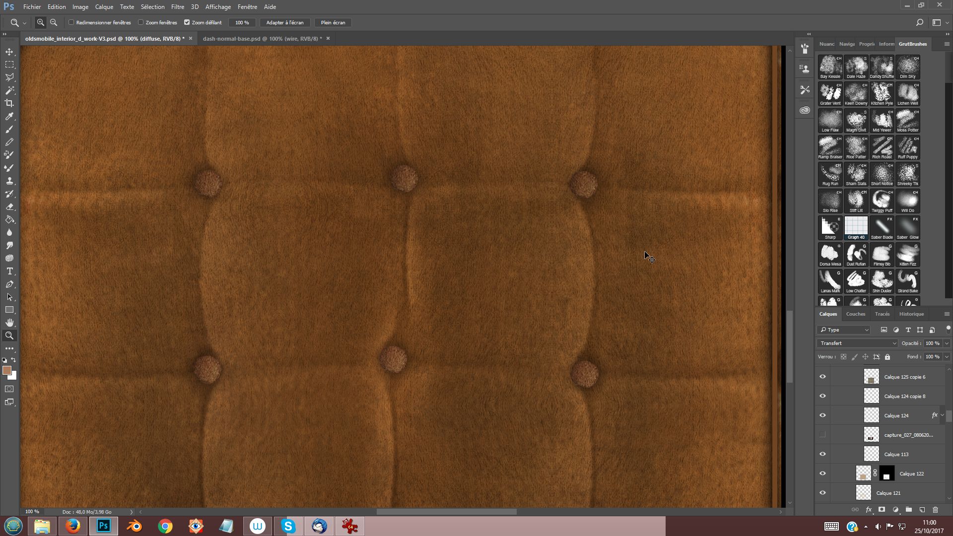Screen dimensions: 953x536
Task: Select the Horizontal Type tool
Action: [x=9, y=271]
